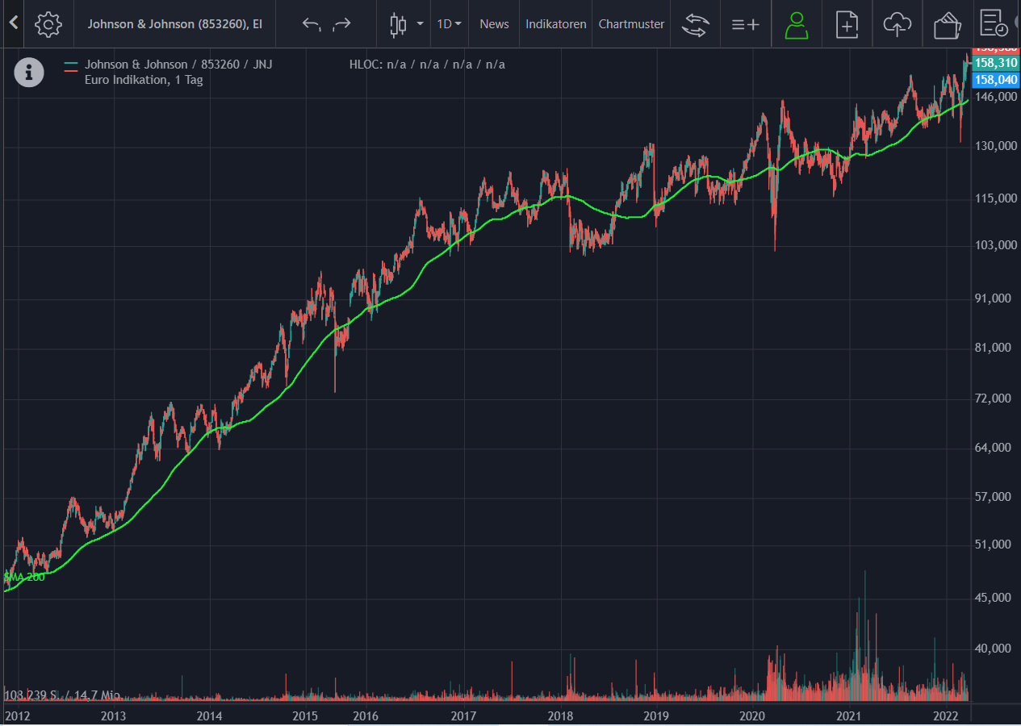Click the 103,000 price axis label

point(995,245)
